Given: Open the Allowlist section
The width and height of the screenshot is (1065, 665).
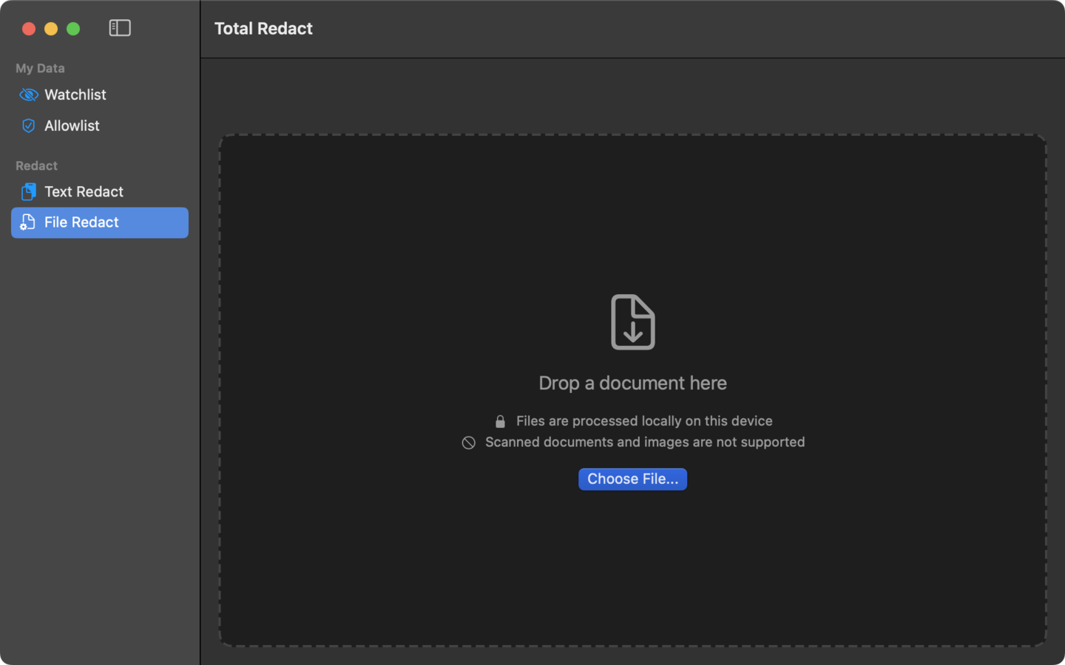Looking at the screenshot, I should pyautogui.click(x=100, y=126).
